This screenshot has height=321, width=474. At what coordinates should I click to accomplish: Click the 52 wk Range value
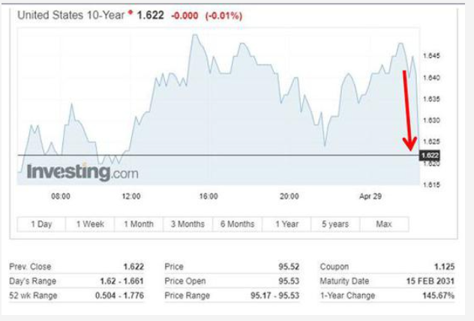[119, 295]
